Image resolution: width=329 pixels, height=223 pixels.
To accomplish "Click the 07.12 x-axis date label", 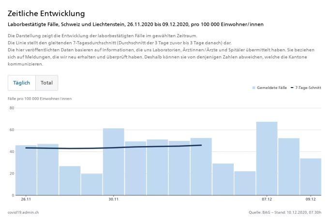I will [267, 199].
